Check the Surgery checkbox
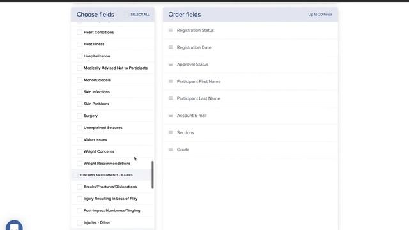The width and height of the screenshot is (409, 230). (x=79, y=116)
